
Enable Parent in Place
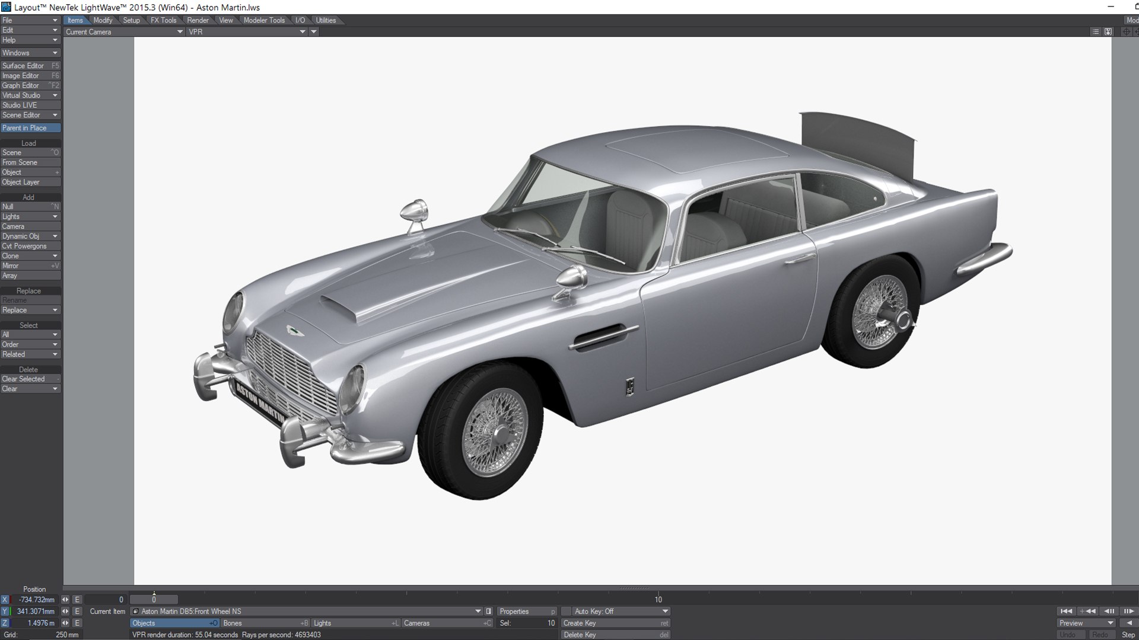point(31,128)
